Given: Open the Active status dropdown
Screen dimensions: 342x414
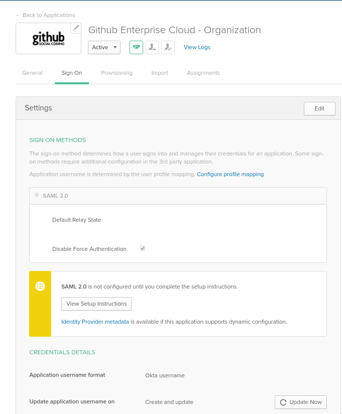Looking at the screenshot, I should [x=104, y=47].
